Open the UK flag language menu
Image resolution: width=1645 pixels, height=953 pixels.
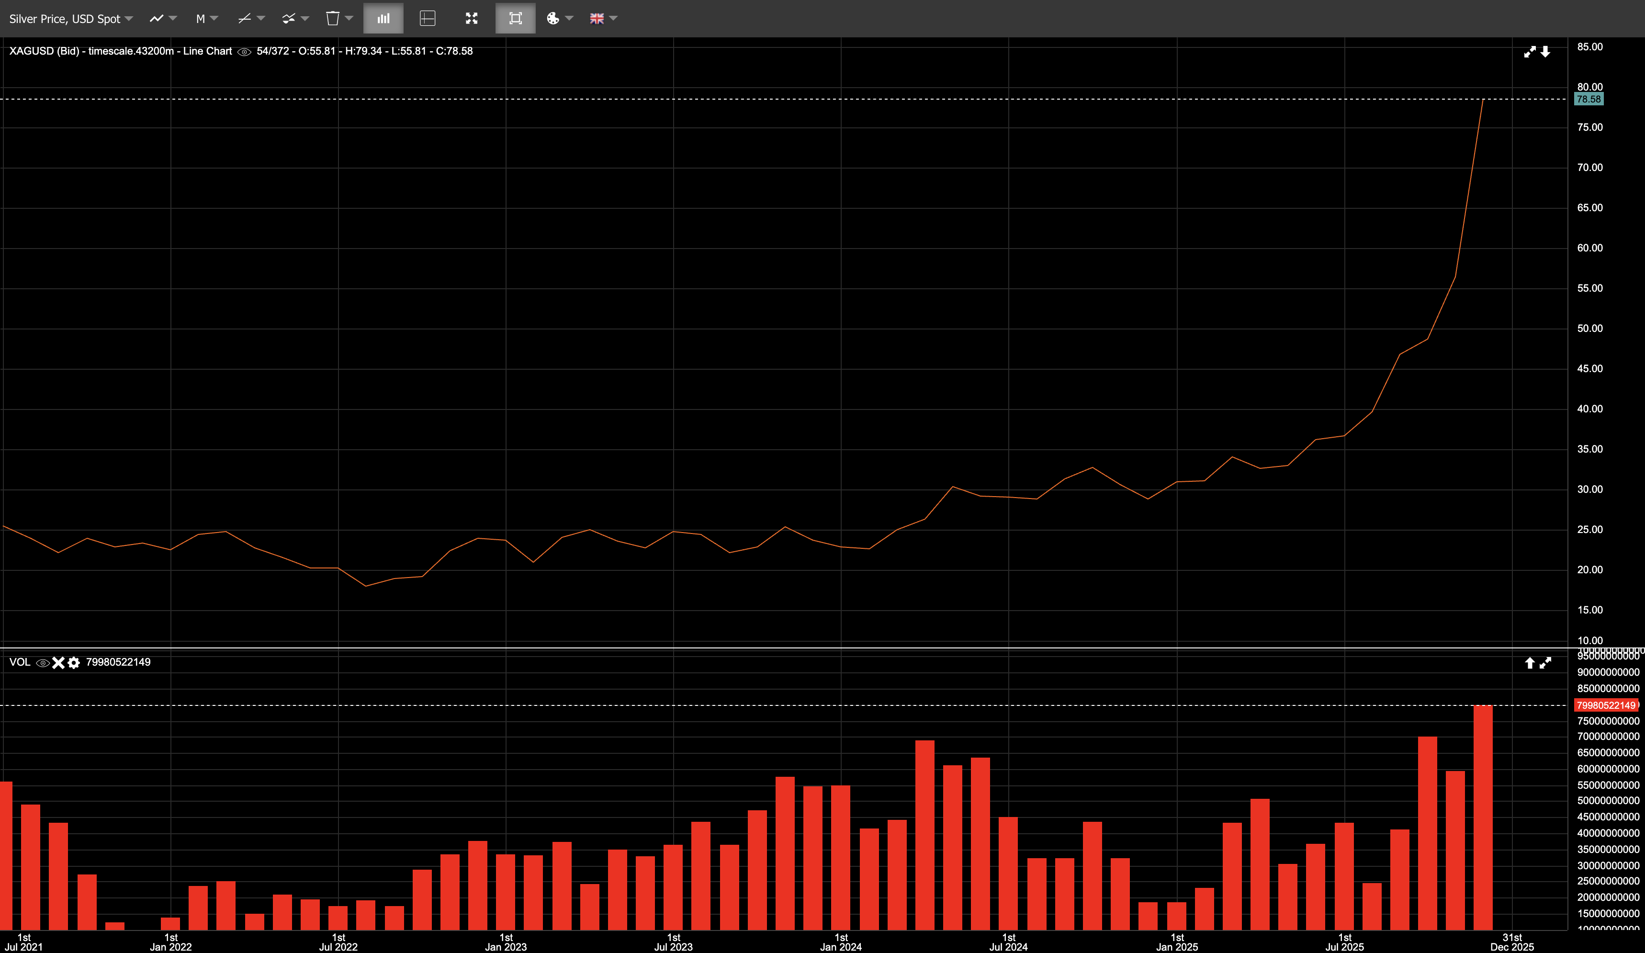click(602, 18)
